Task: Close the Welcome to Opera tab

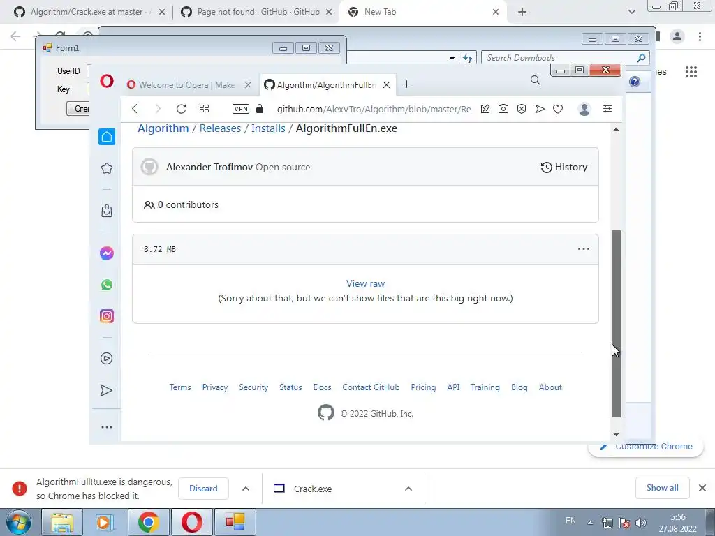Action: tap(248, 84)
